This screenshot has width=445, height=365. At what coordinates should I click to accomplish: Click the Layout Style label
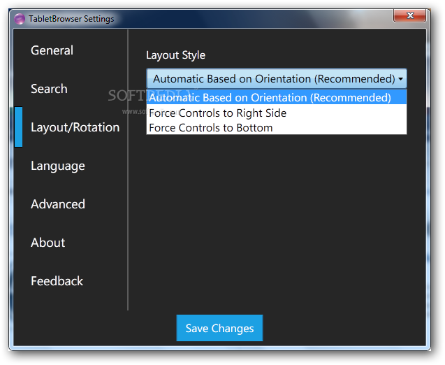click(x=175, y=55)
